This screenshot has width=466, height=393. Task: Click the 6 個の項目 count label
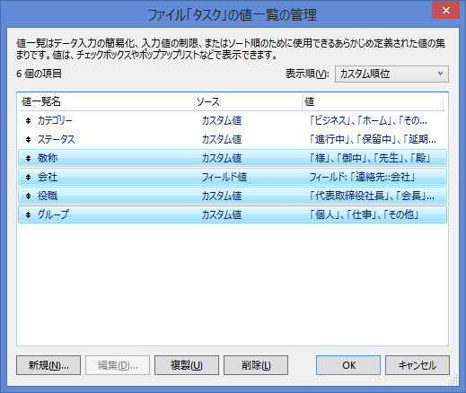point(39,74)
